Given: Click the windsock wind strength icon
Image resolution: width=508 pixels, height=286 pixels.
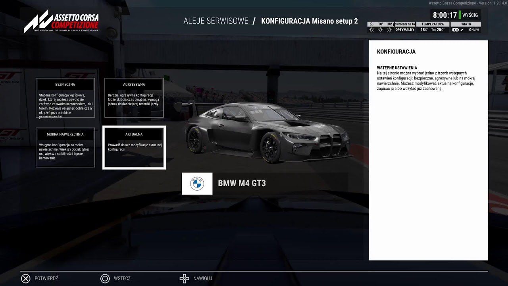Looking at the screenshot, I should pyautogui.click(x=455, y=30).
